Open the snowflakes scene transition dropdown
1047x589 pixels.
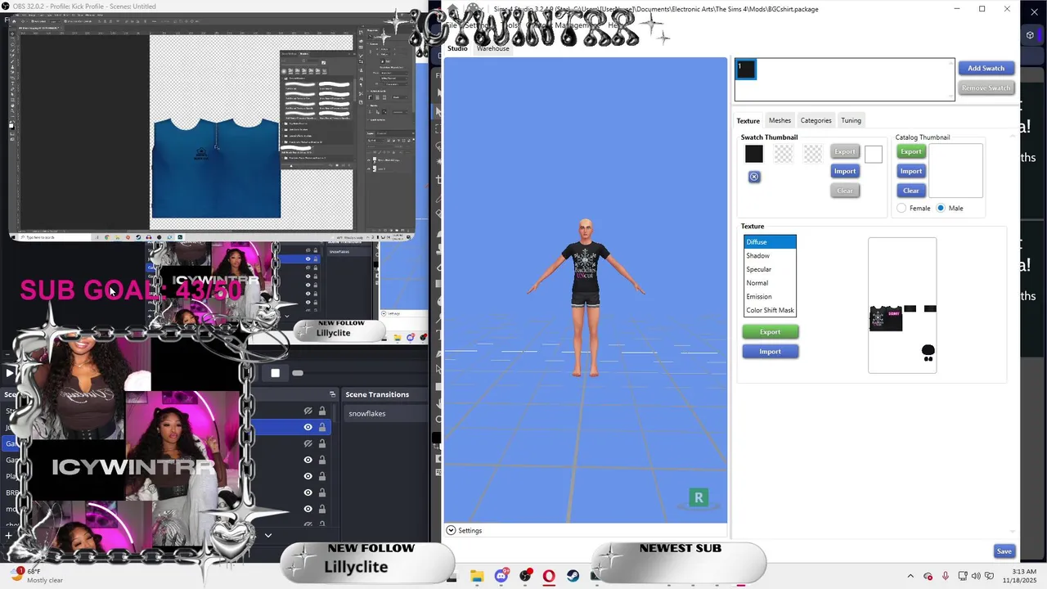pyautogui.click(x=384, y=413)
